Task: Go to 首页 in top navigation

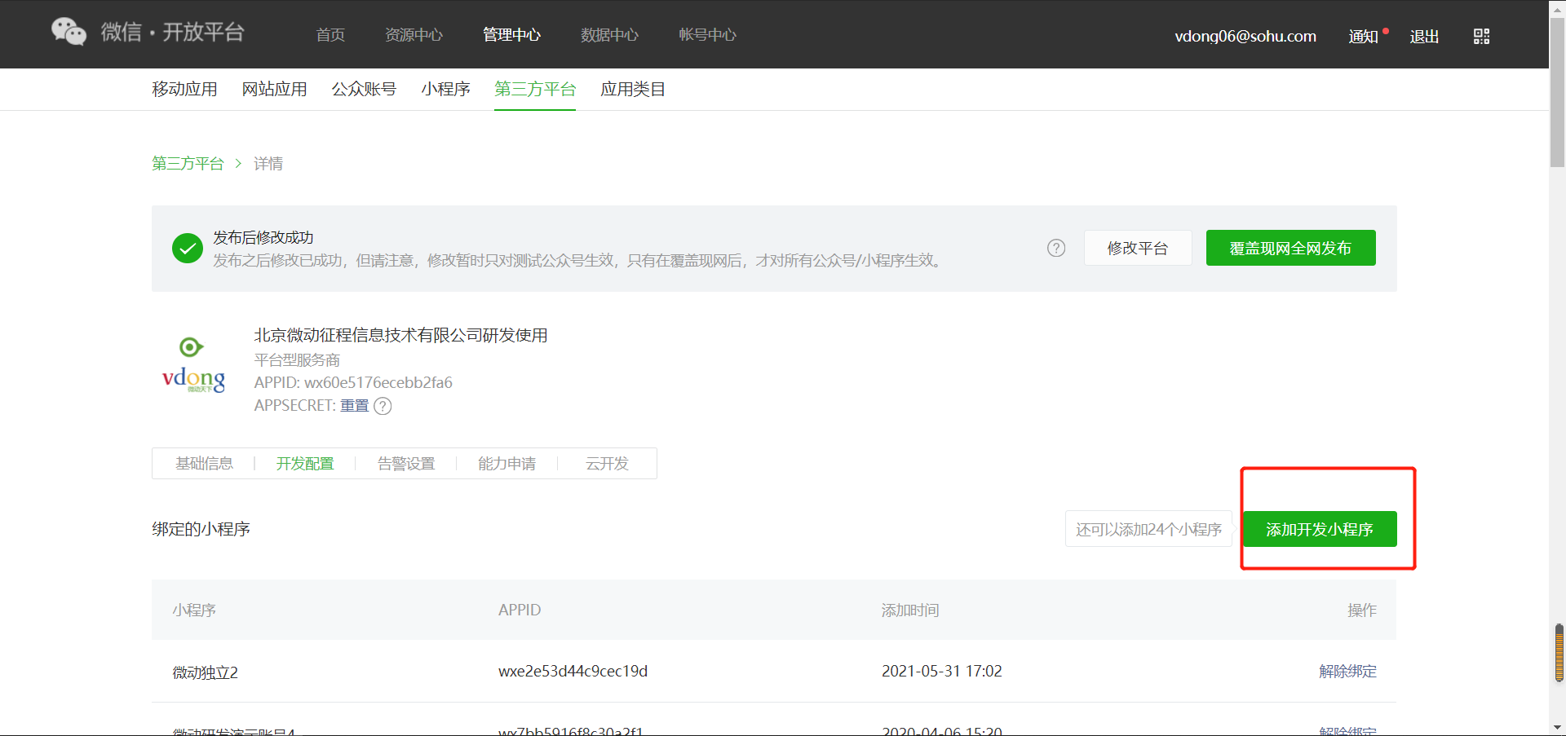Action: [330, 34]
